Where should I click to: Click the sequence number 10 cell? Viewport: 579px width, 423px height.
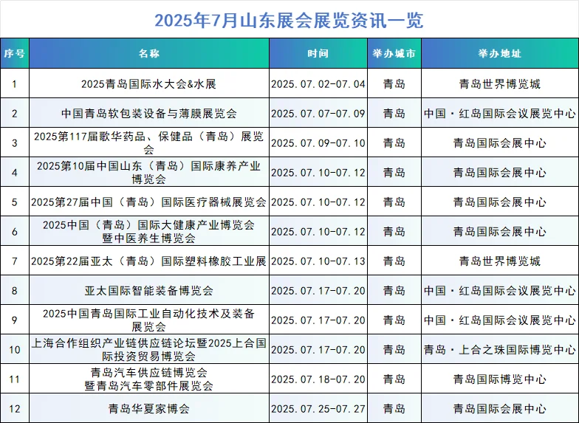tap(15, 350)
